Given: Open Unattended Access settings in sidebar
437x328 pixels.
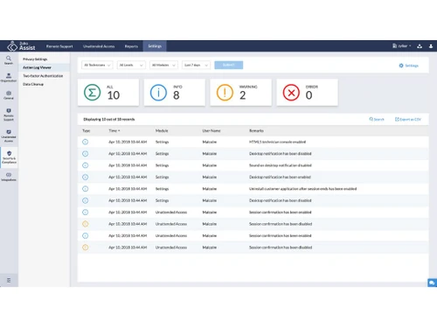Looking at the screenshot, I should click(9, 136).
